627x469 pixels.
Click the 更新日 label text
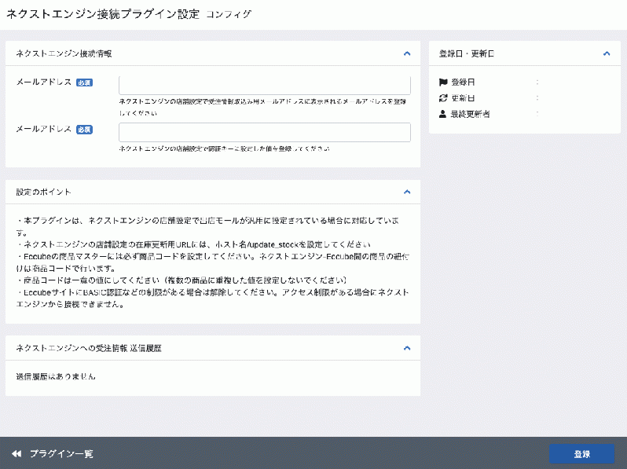(463, 98)
